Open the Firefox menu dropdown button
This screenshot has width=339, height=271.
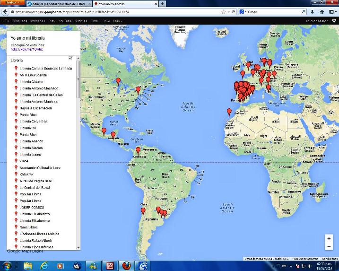click(11, 3)
